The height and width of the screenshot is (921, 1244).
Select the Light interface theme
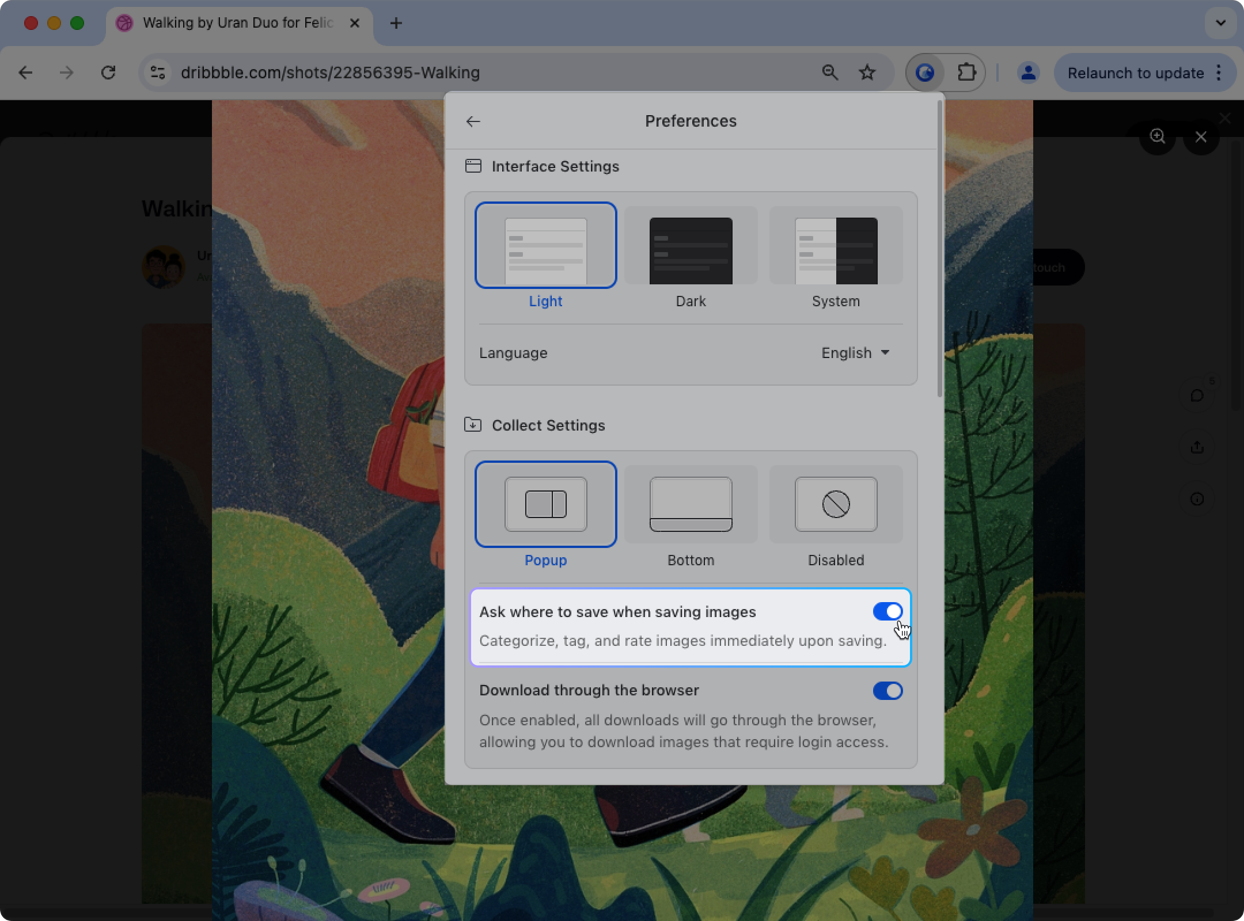pyautogui.click(x=545, y=256)
